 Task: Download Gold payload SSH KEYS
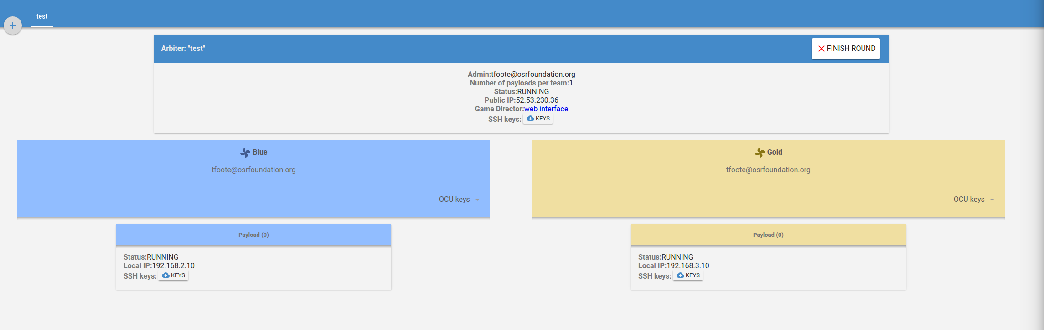688,275
